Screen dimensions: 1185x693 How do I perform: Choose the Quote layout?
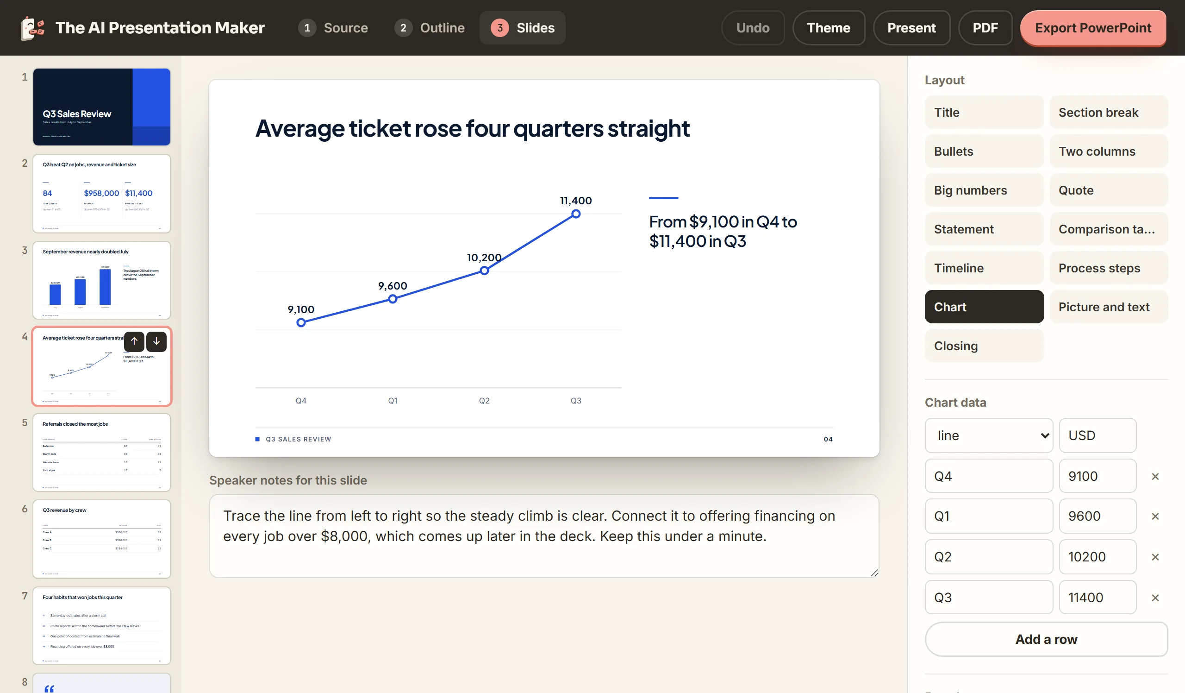(x=1109, y=190)
